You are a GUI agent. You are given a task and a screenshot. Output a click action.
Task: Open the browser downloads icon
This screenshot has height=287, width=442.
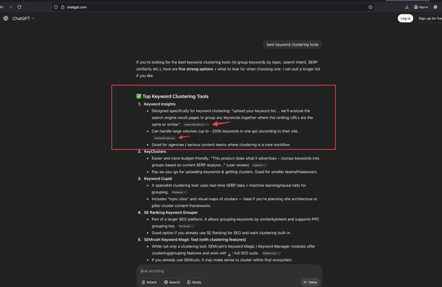coord(407,7)
